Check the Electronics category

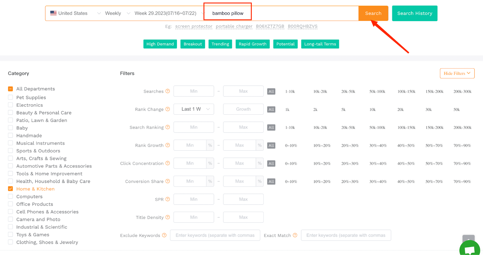11,105
